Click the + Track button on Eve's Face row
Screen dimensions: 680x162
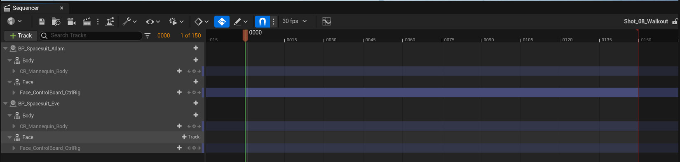coord(190,137)
